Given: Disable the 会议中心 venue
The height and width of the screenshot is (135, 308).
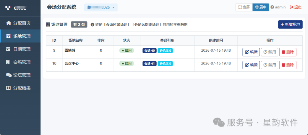Looking at the screenshot, I should click(269, 65).
